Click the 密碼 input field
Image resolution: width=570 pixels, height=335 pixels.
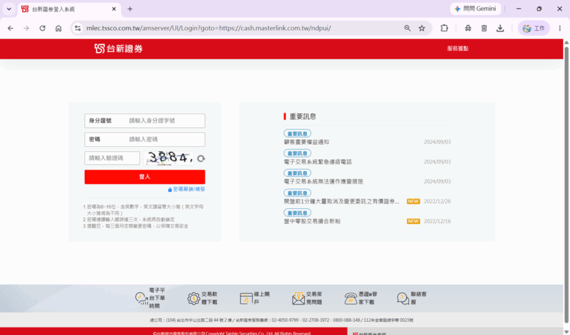145,139
